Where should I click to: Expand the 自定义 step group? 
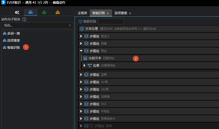tap(81, 36)
